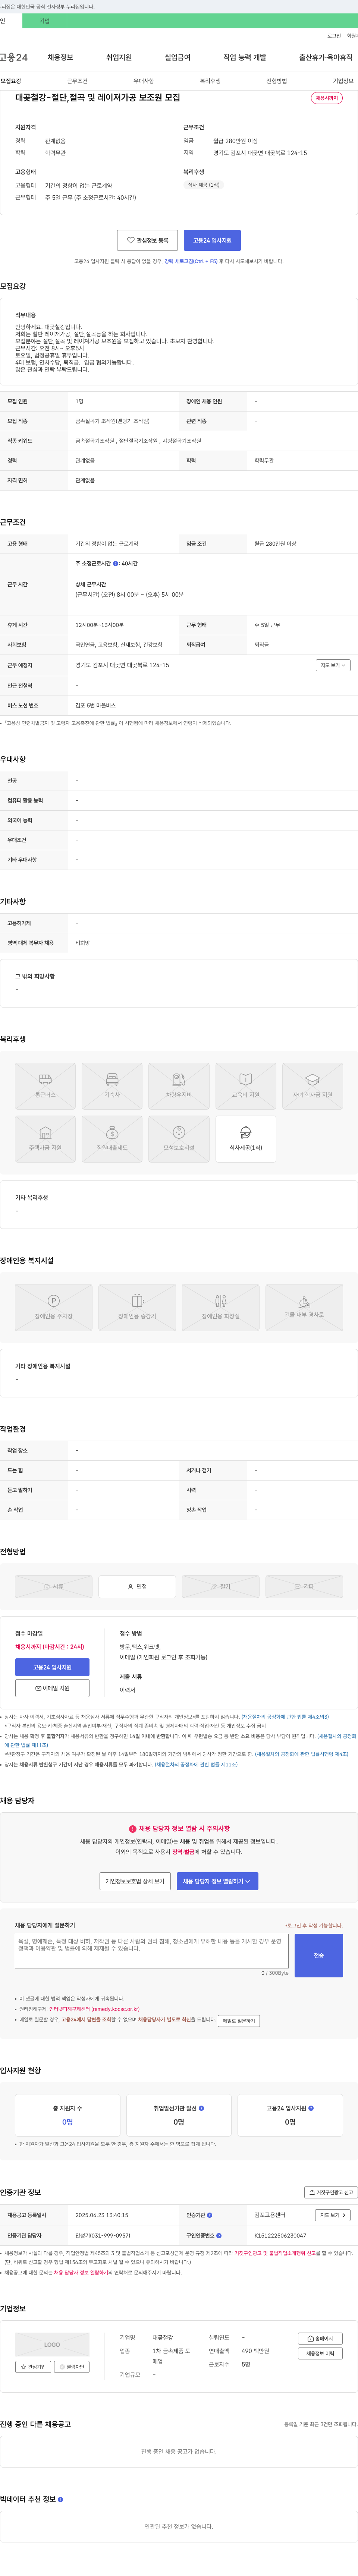358x2576 pixels.
Task: Select the 직원대출제도 welfare icon
Action: pos(112,1139)
